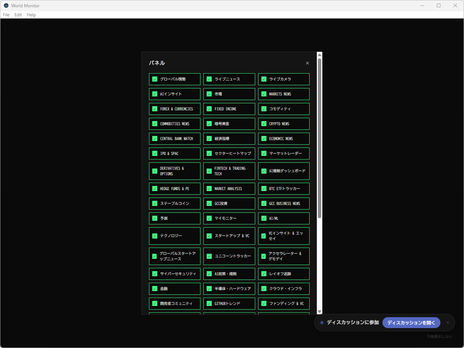The width and height of the screenshot is (464, 348).
Task: Toggle the 市場 panel checkbox
Action: tap(209, 94)
